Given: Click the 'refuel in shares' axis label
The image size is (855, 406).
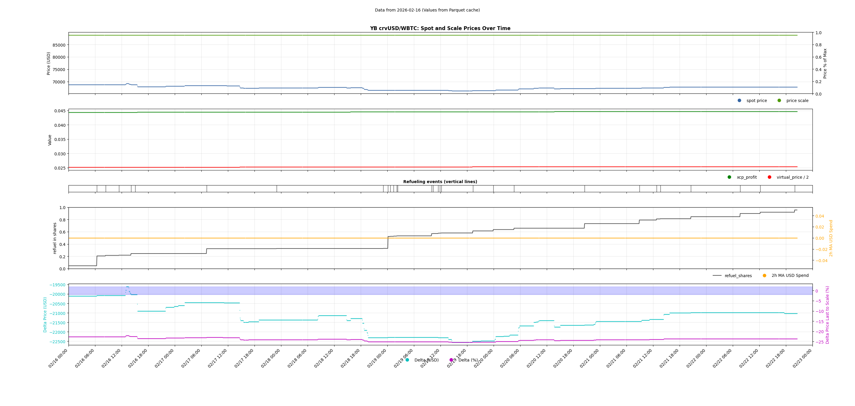Looking at the screenshot, I should click(55, 238).
